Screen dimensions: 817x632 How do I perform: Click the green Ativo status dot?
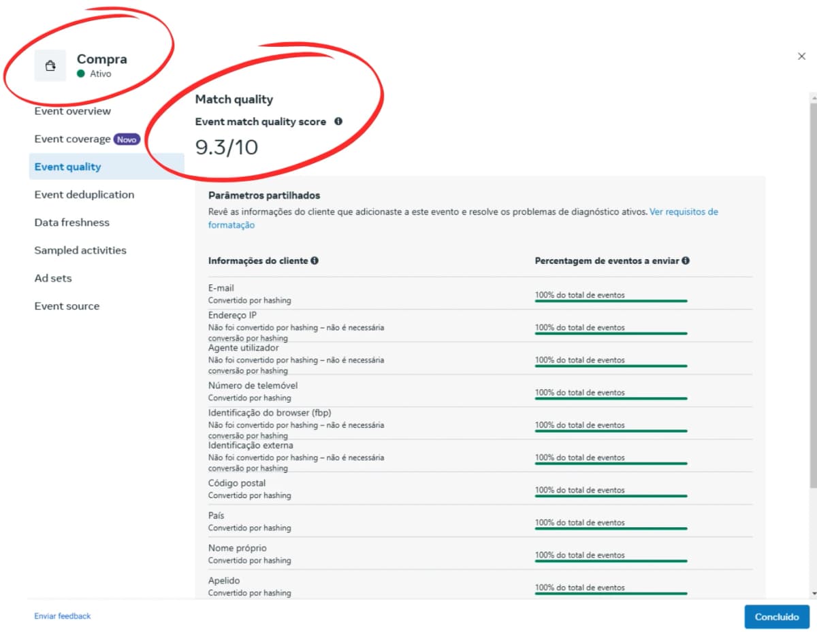[81, 73]
